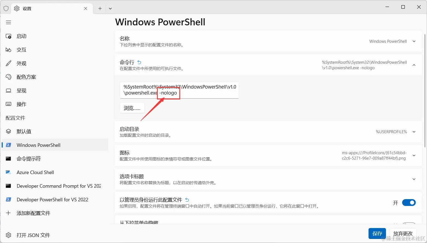
Task: Click the Windows PowerShell profile icon
Action: point(8,145)
